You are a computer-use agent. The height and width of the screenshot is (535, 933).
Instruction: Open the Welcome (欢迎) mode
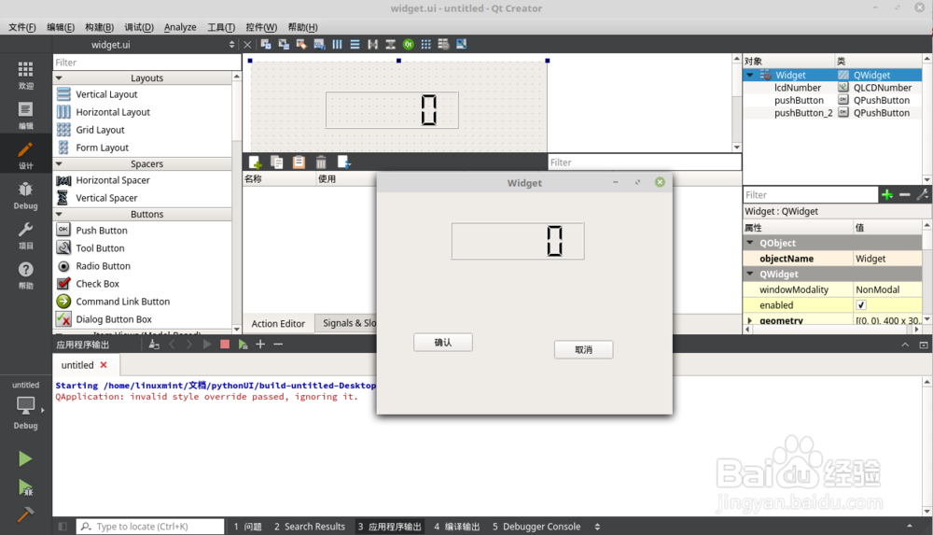click(25, 75)
